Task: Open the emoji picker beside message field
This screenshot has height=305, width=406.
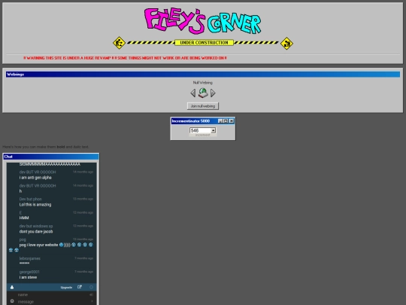Action: tap(12, 301)
